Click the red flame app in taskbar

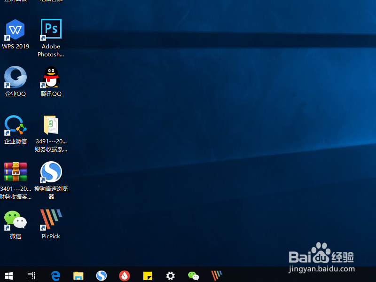pyautogui.click(x=125, y=276)
